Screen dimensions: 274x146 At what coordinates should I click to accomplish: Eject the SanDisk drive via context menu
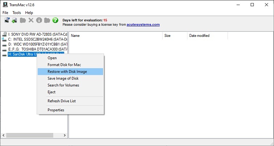tap(52, 92)
